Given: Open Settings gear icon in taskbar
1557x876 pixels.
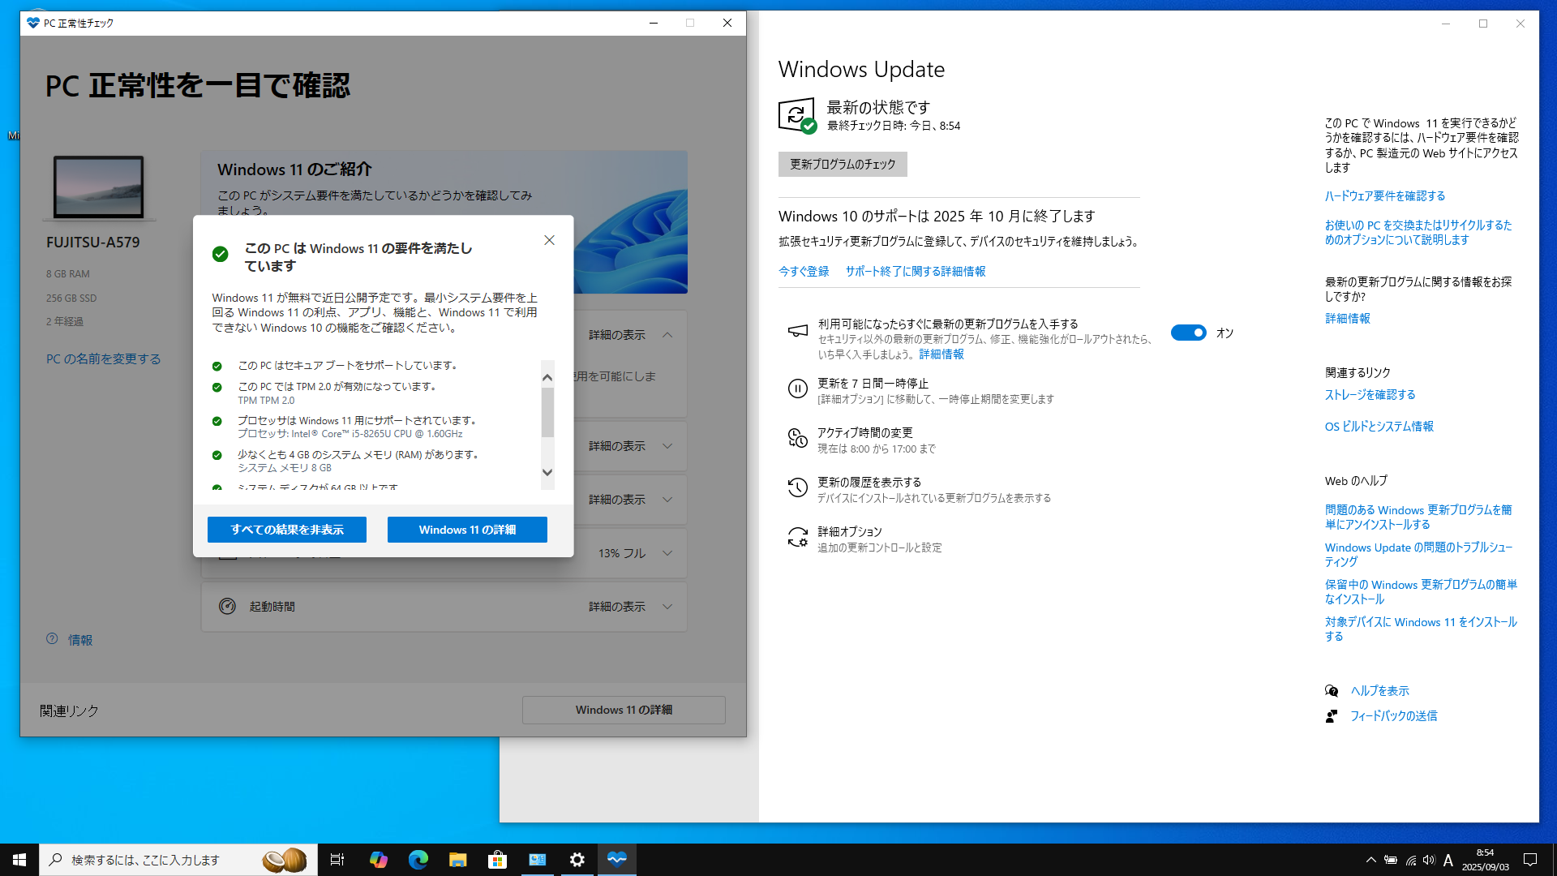Looking at the screenshot, I should (x=577, y=860).
